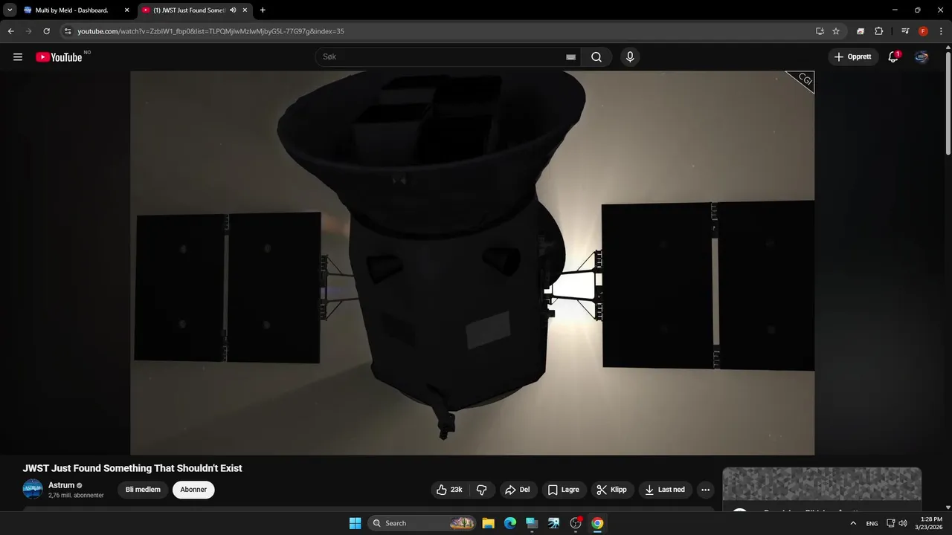Dislike the video with the thumbs-down icon

pyautogui.click(x=482, y=490)
